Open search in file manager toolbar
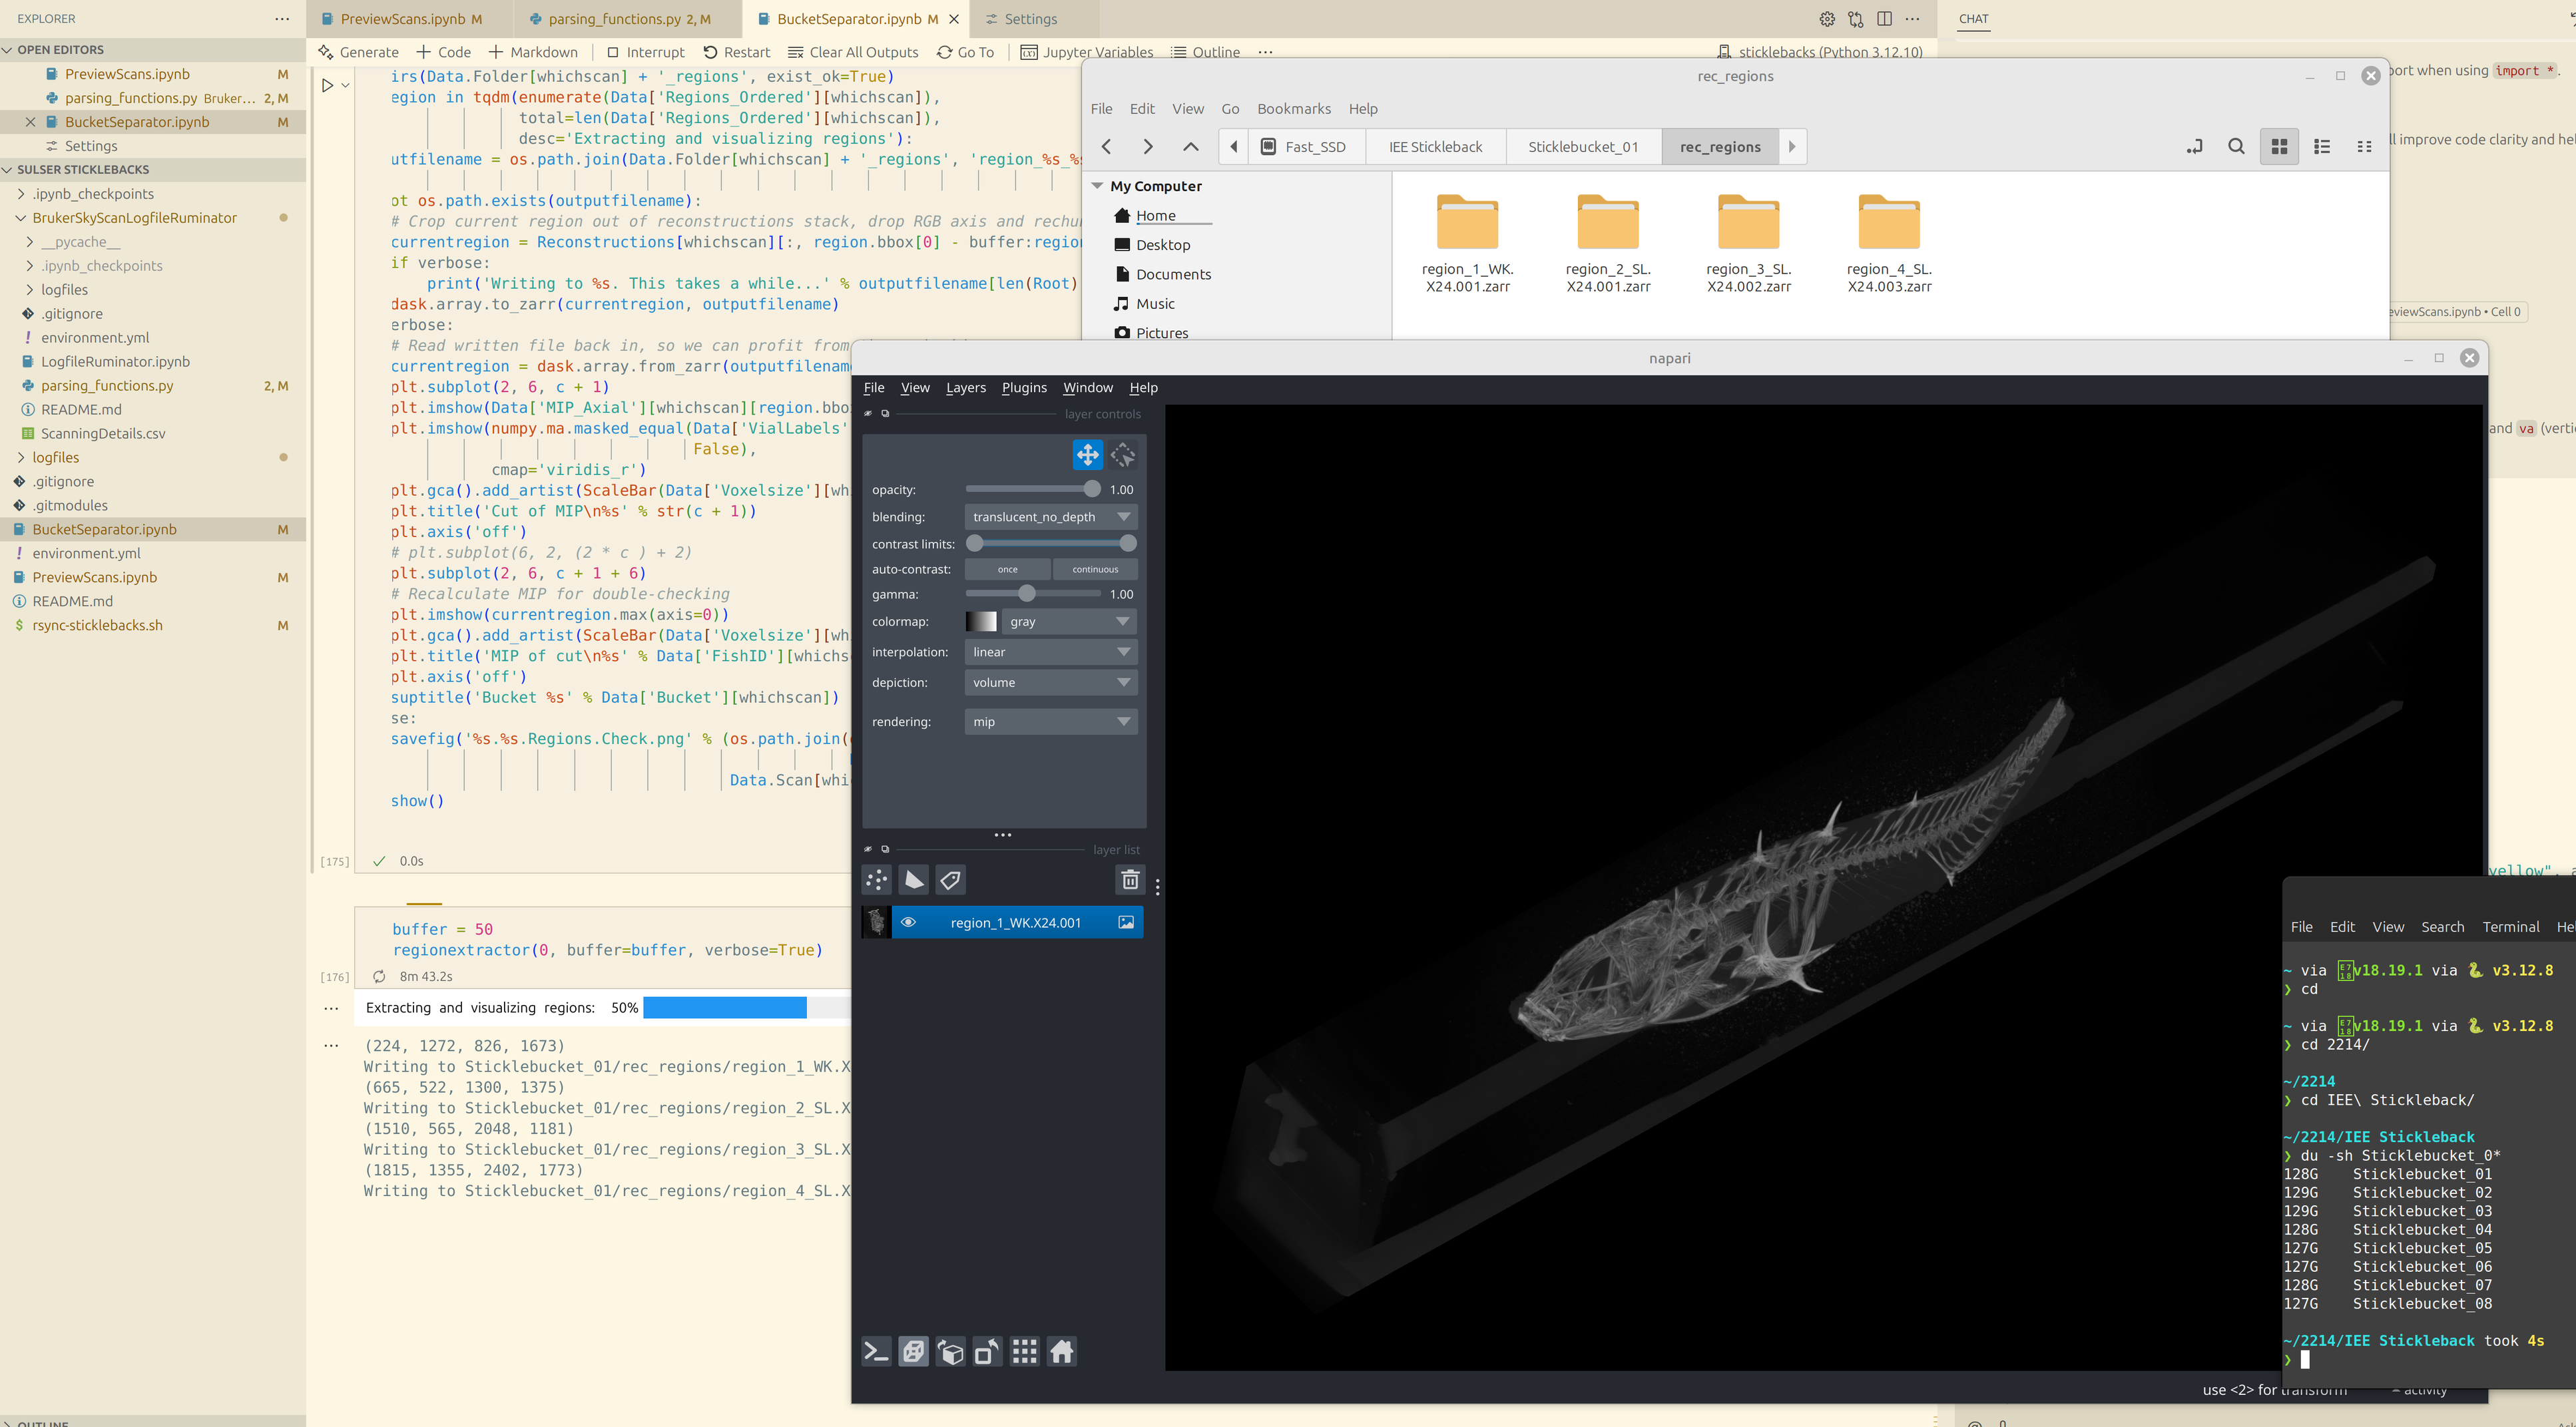 (2237, 147)
